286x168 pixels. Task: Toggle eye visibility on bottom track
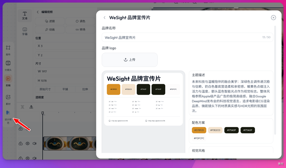pyautogui.click(x=28, y=158)
